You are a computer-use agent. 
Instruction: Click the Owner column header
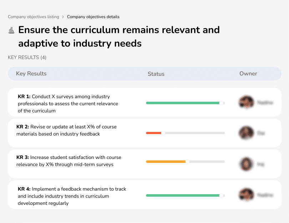(248, 74)
